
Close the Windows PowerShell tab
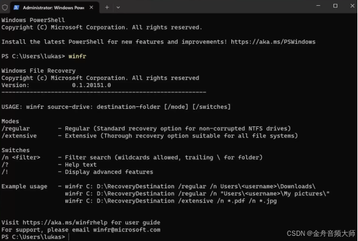[91, 7]
